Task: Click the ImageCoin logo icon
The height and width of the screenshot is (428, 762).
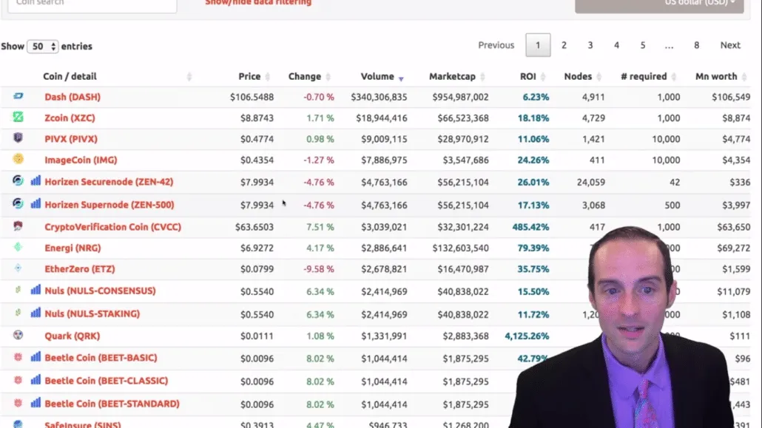Action: [x=18, y=158]
